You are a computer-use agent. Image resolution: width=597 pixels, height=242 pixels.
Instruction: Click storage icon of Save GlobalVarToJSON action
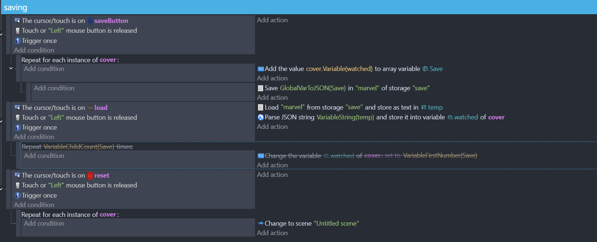click(x=260, y=88)
